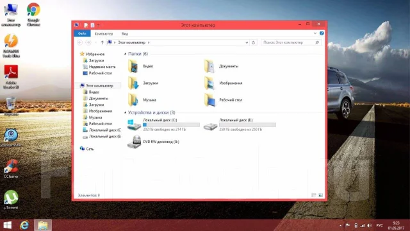410x231 pixels.
Task: Select Рабочий стол under Избранное
Action: click(x=97, y=73)
